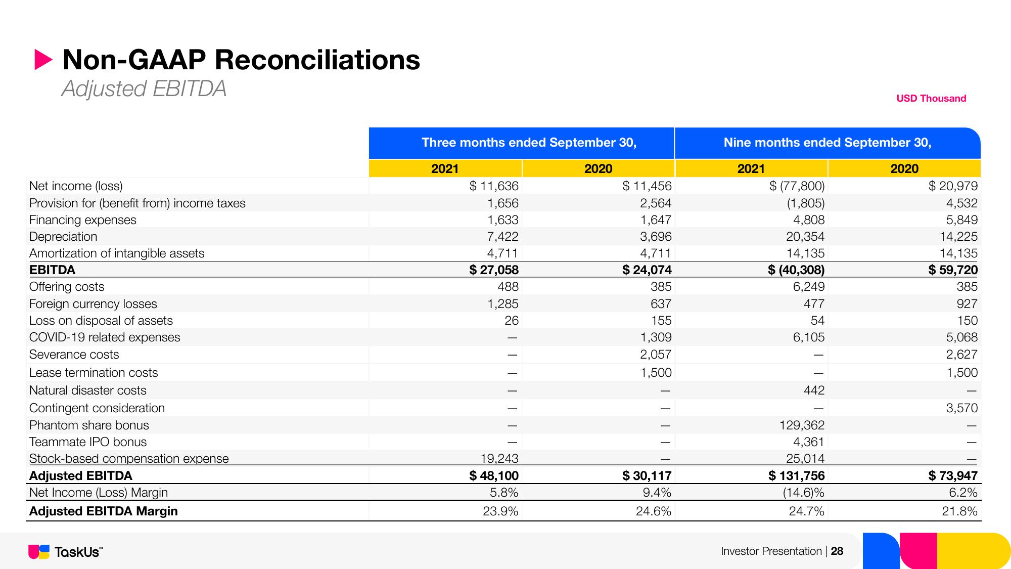This screenshot has width=1011, height=569.
Task: Click the 'Phantom share bonus' label
Action: (89, 425)
